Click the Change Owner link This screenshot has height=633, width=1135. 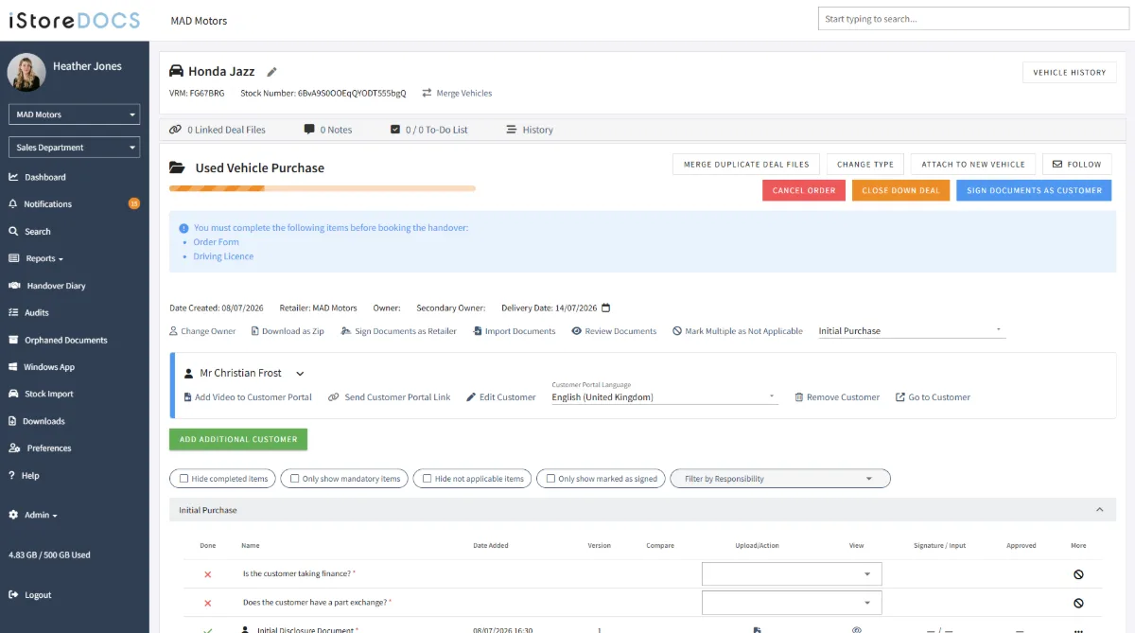point(202,331)
